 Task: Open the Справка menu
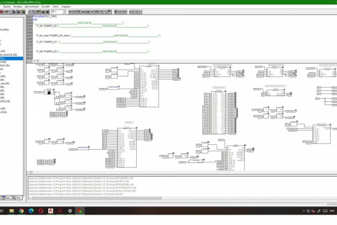click(66, 7)
